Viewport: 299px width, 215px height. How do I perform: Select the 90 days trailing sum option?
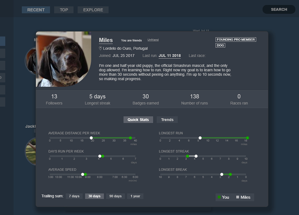115,196
